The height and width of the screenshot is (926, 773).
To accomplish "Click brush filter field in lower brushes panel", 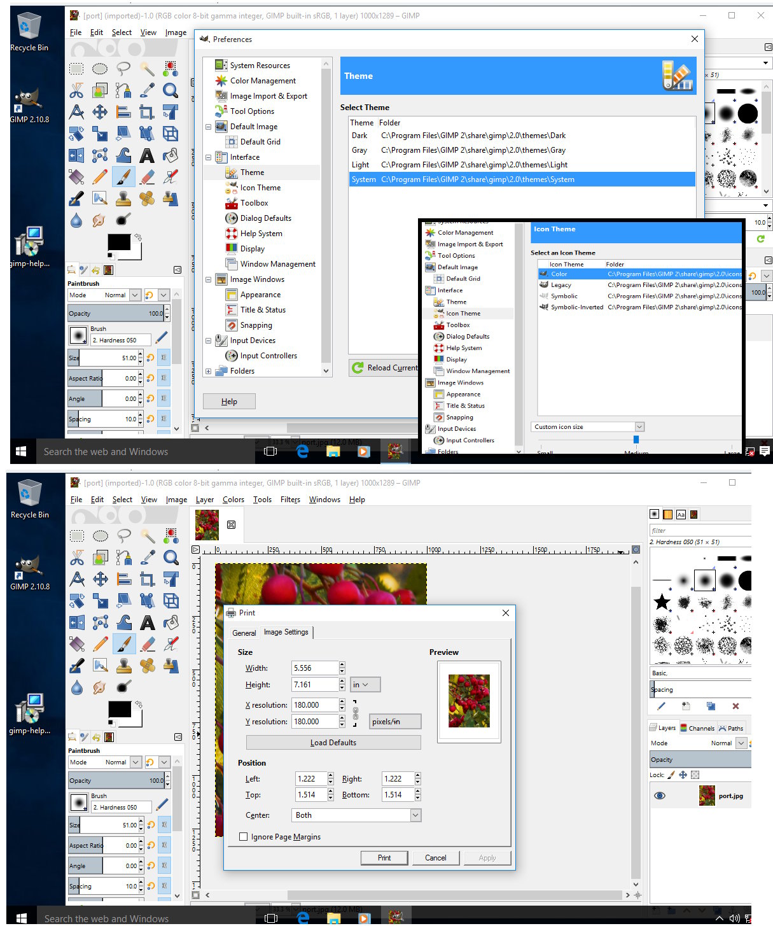I will [700, 530].
